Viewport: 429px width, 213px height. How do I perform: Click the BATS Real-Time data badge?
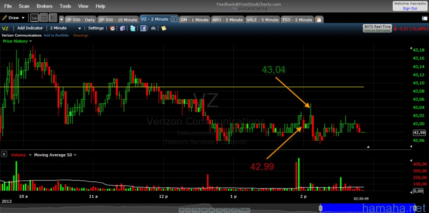click(377, 28)
